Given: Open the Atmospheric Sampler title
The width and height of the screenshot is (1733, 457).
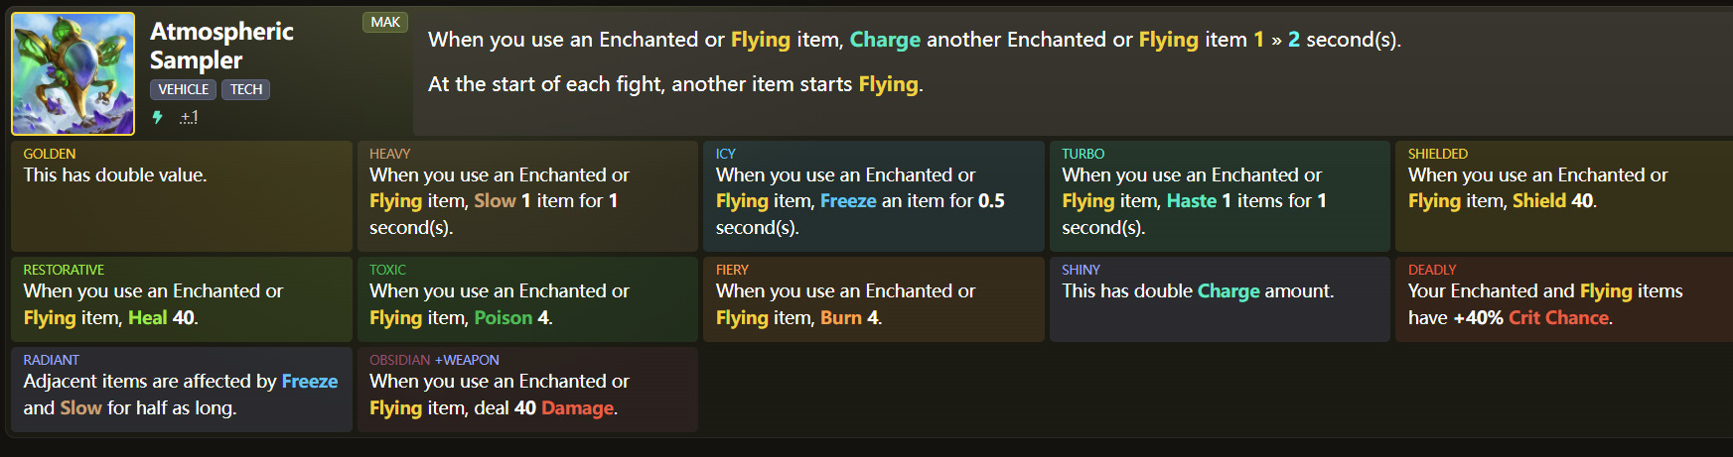Looking at the screenshot, I should [x=221, y=46].
